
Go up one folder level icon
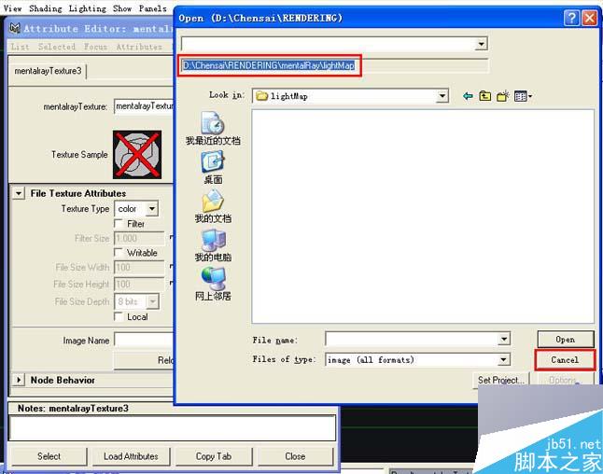(x=485, y=96)
